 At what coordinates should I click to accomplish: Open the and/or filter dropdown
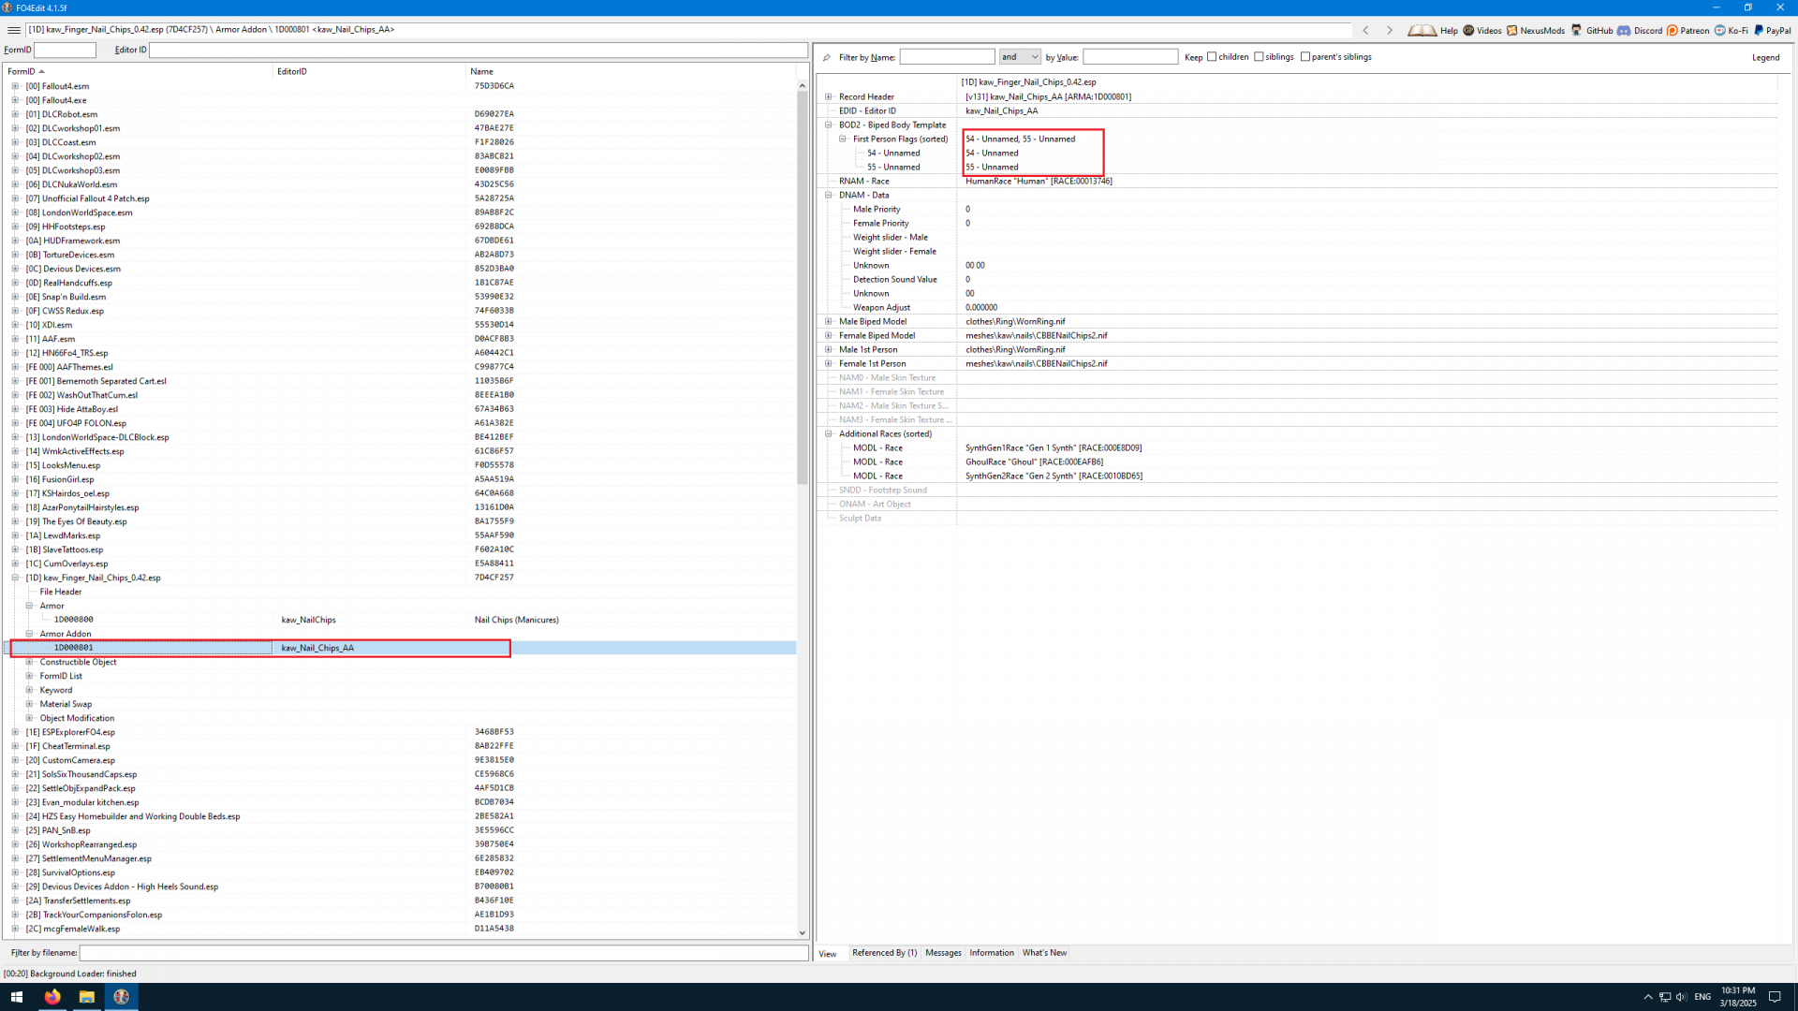click(1020, 57)
